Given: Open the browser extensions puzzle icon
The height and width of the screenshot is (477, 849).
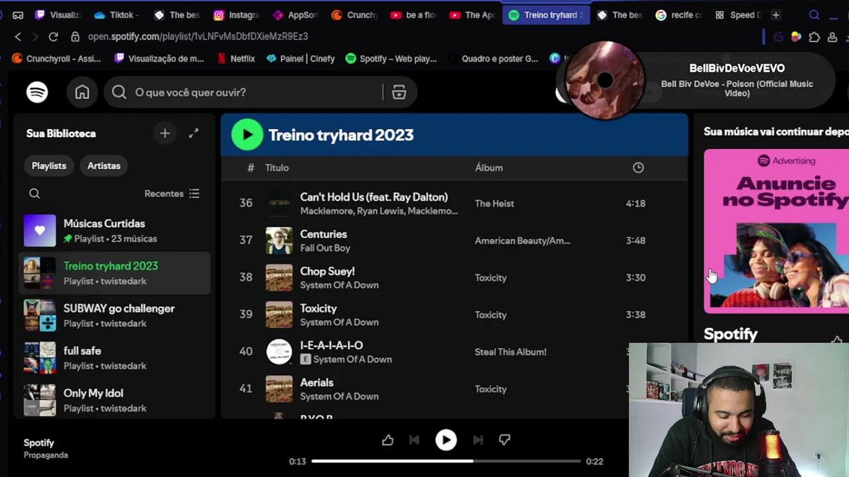Looking at the screenshot, I should pos(815,37).
